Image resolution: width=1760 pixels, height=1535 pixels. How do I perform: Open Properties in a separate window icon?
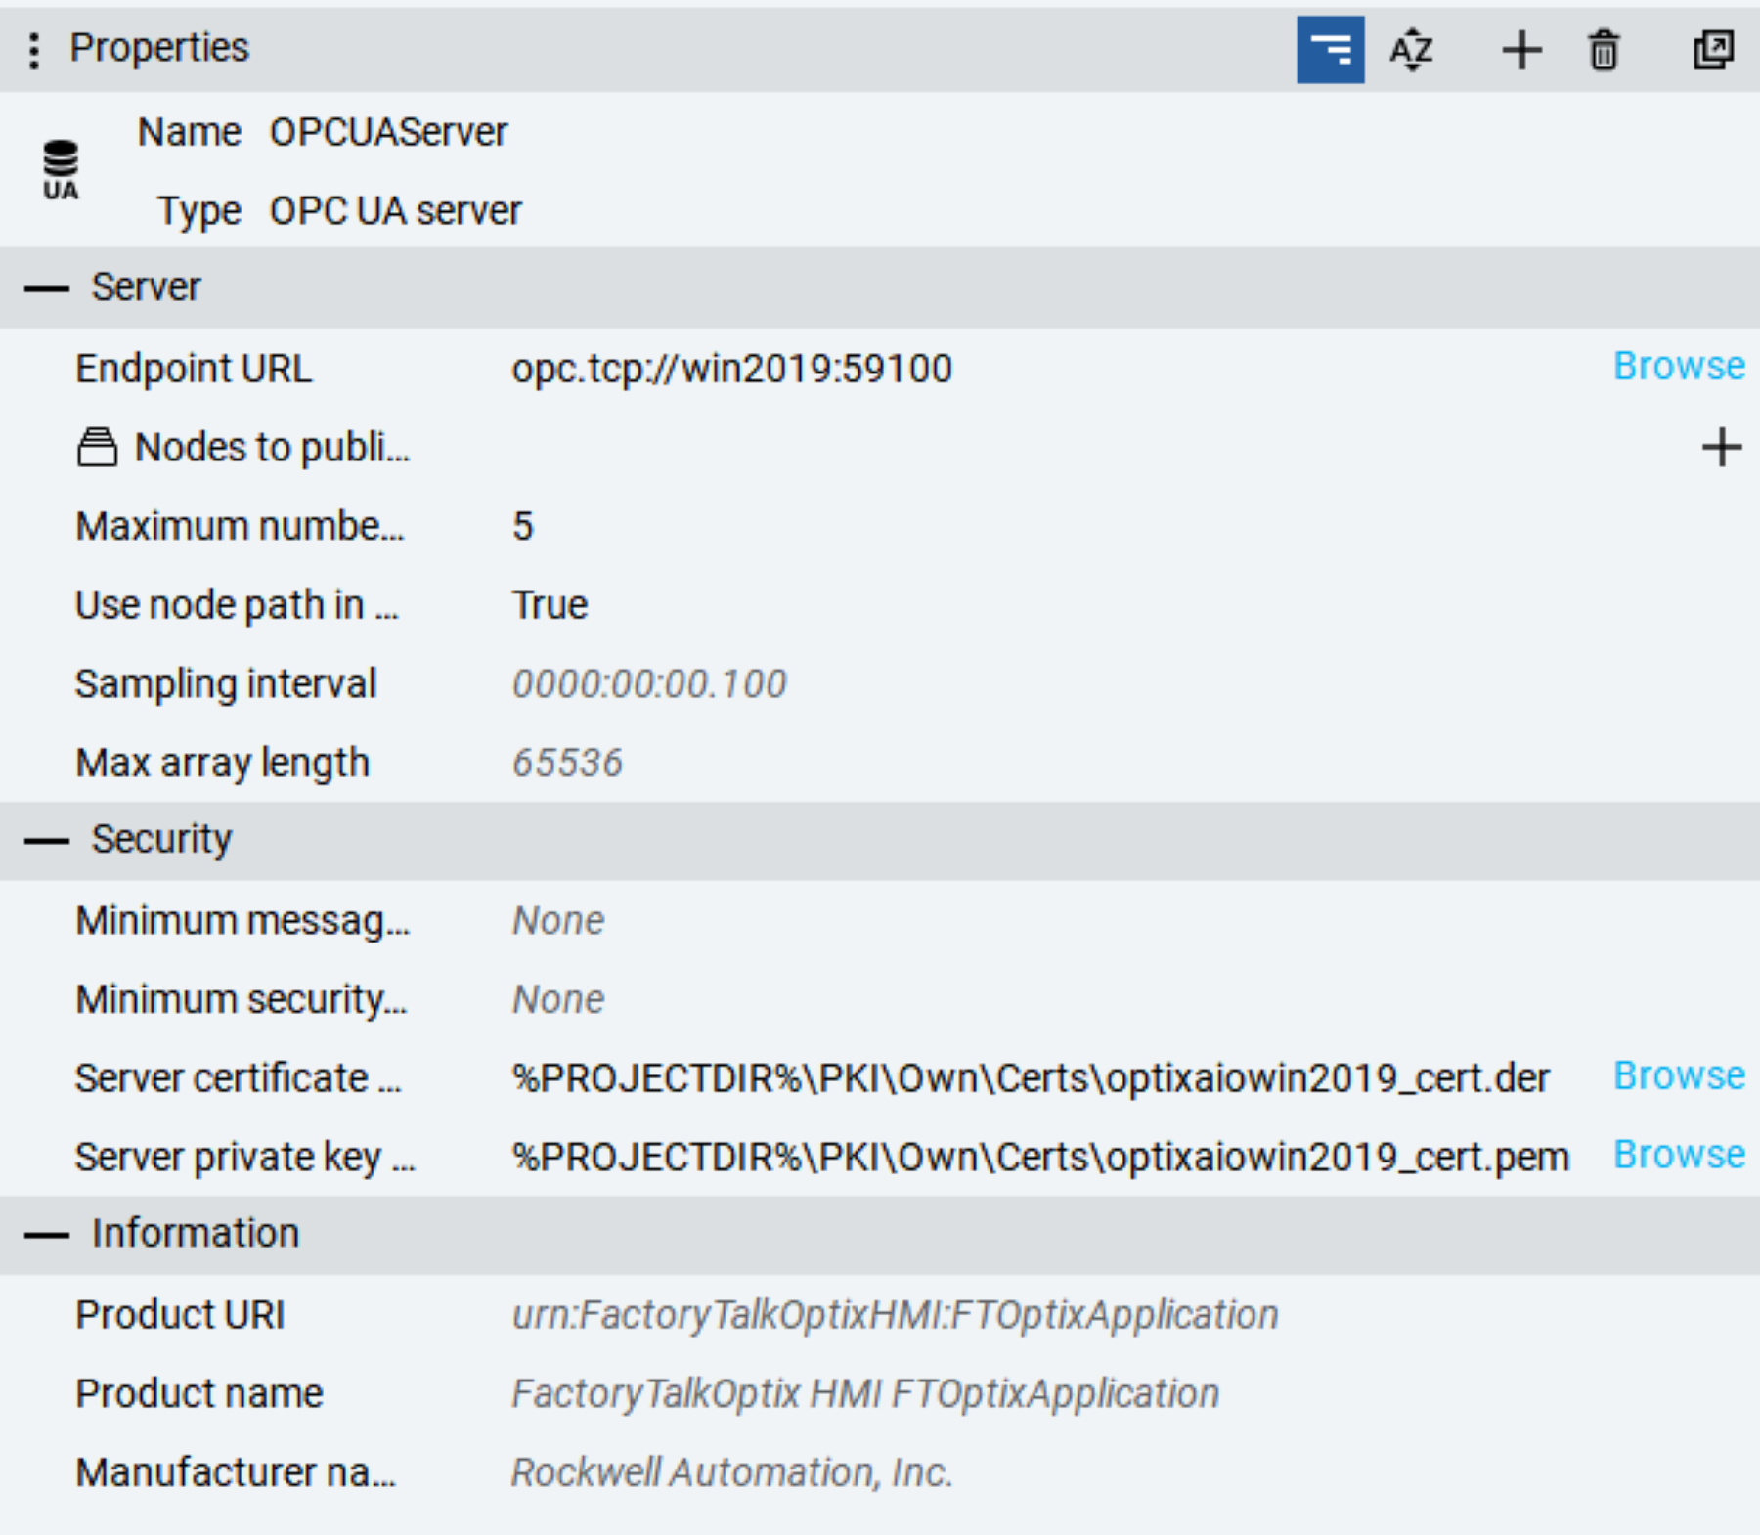click(x=1713, y=50)
